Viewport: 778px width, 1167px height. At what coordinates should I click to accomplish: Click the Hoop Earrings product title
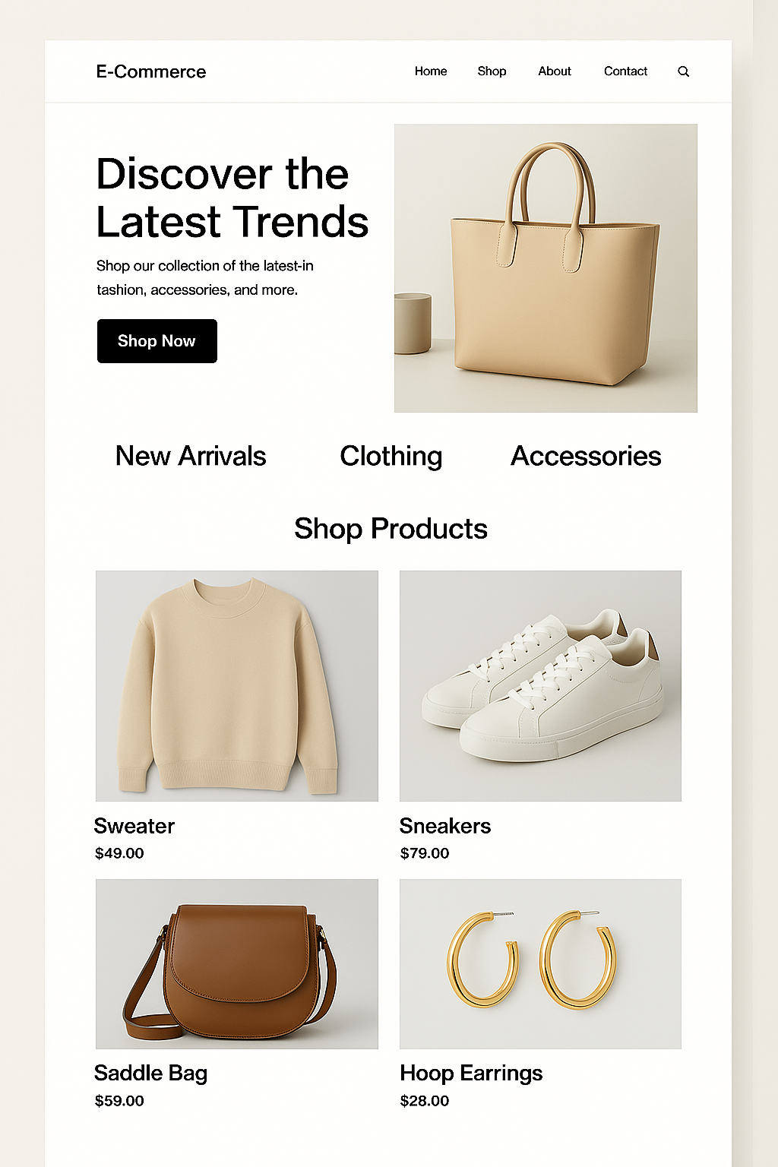pos(471,1073)
